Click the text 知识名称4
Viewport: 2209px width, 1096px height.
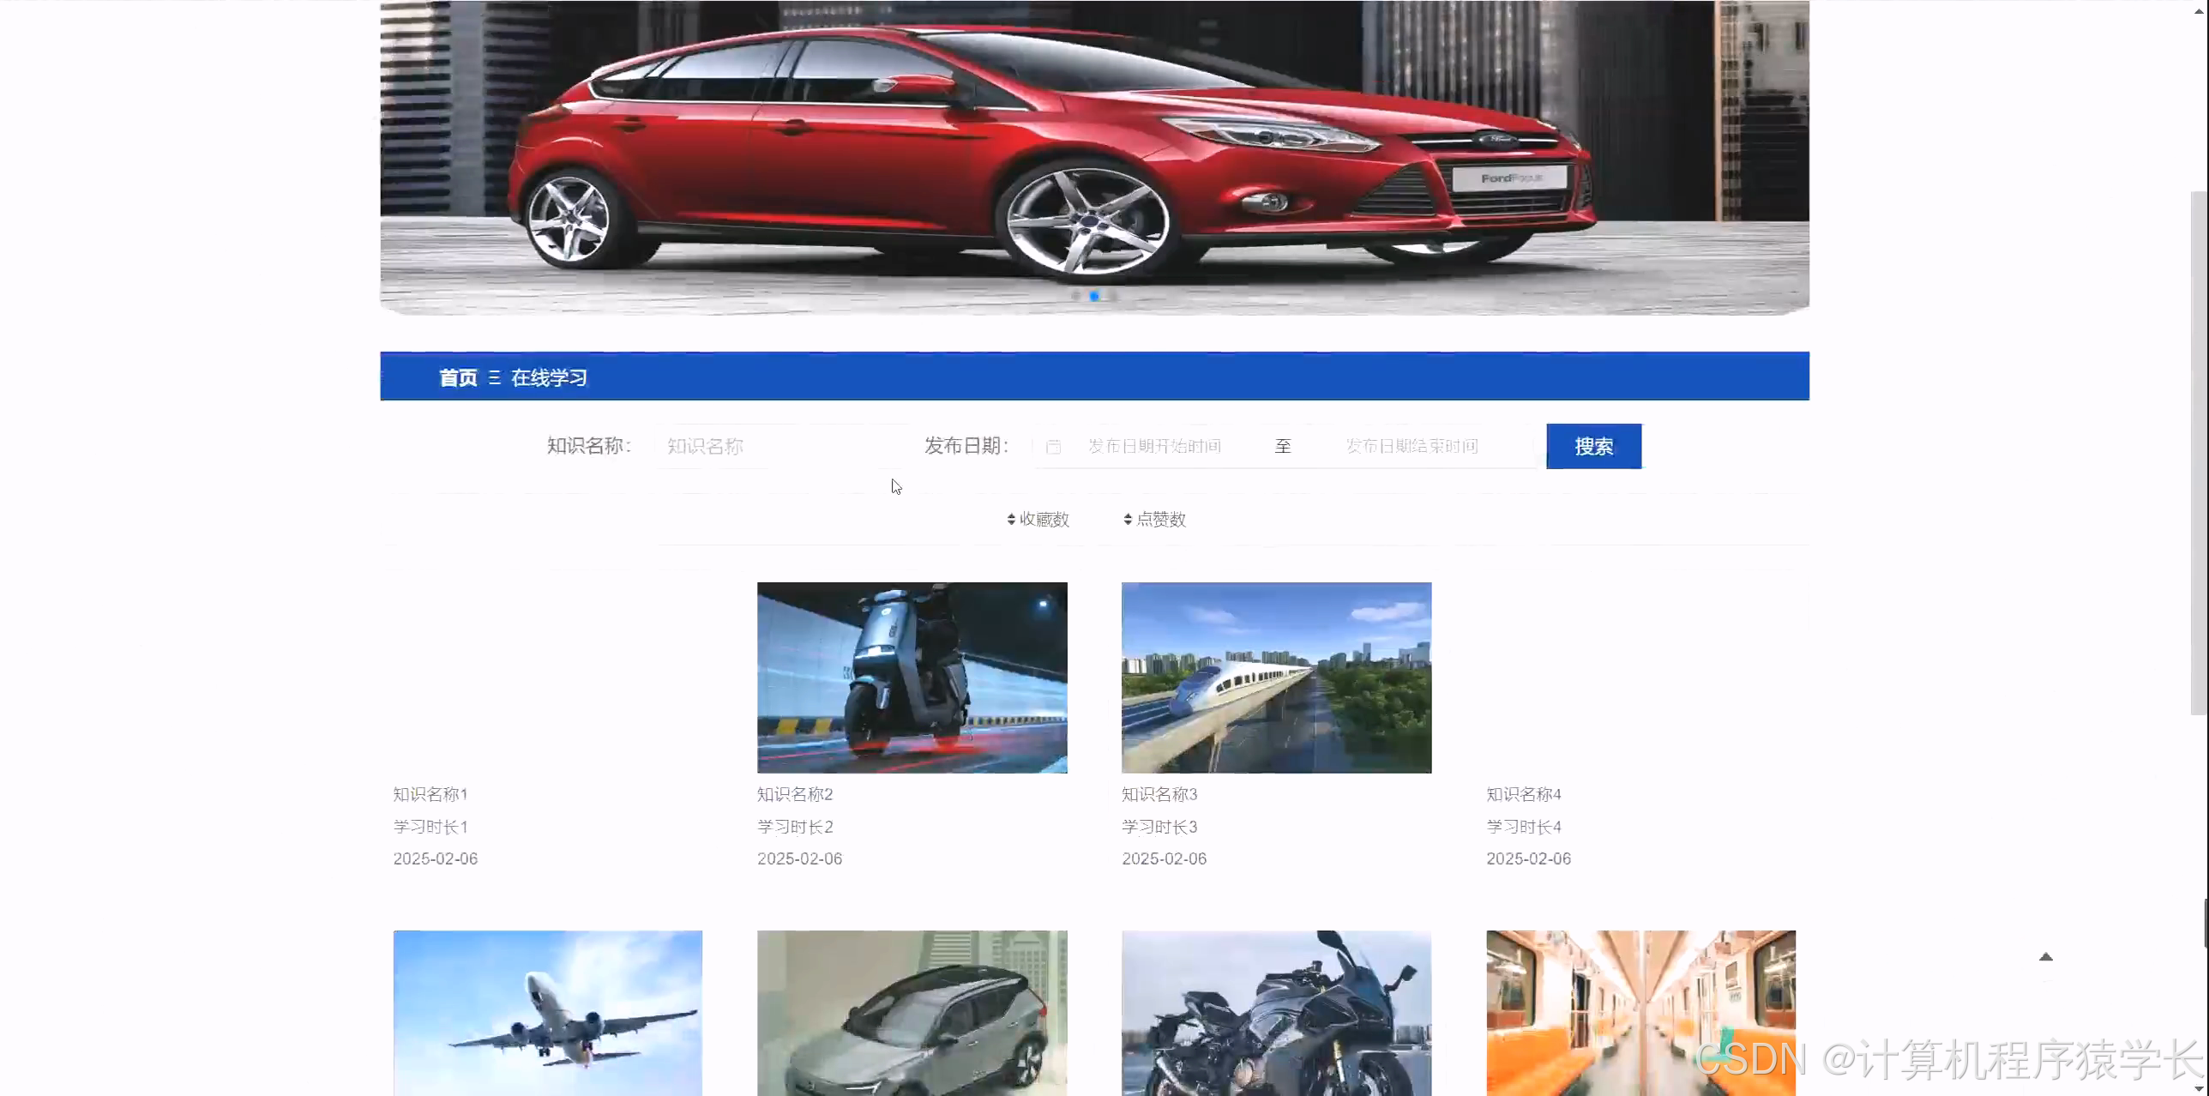point(1524,794)
